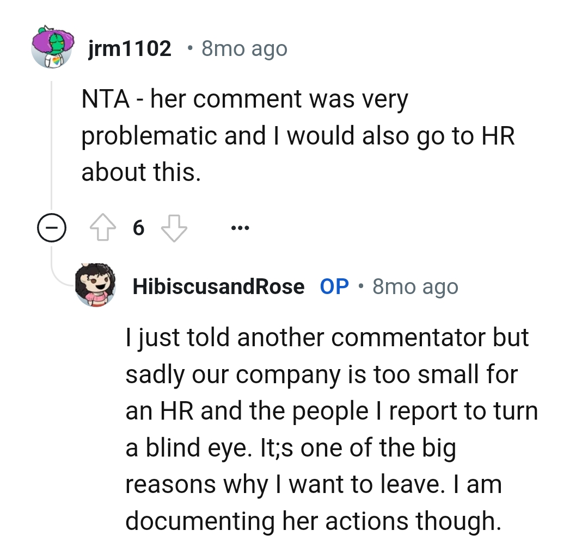Open jrm1102's user profile

click(x=130, y=49)
